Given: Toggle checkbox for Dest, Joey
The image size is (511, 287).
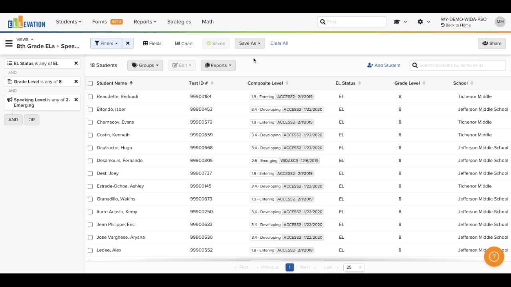Looking at the screenshot, I should pyautogui.click(x=90, y=173).
